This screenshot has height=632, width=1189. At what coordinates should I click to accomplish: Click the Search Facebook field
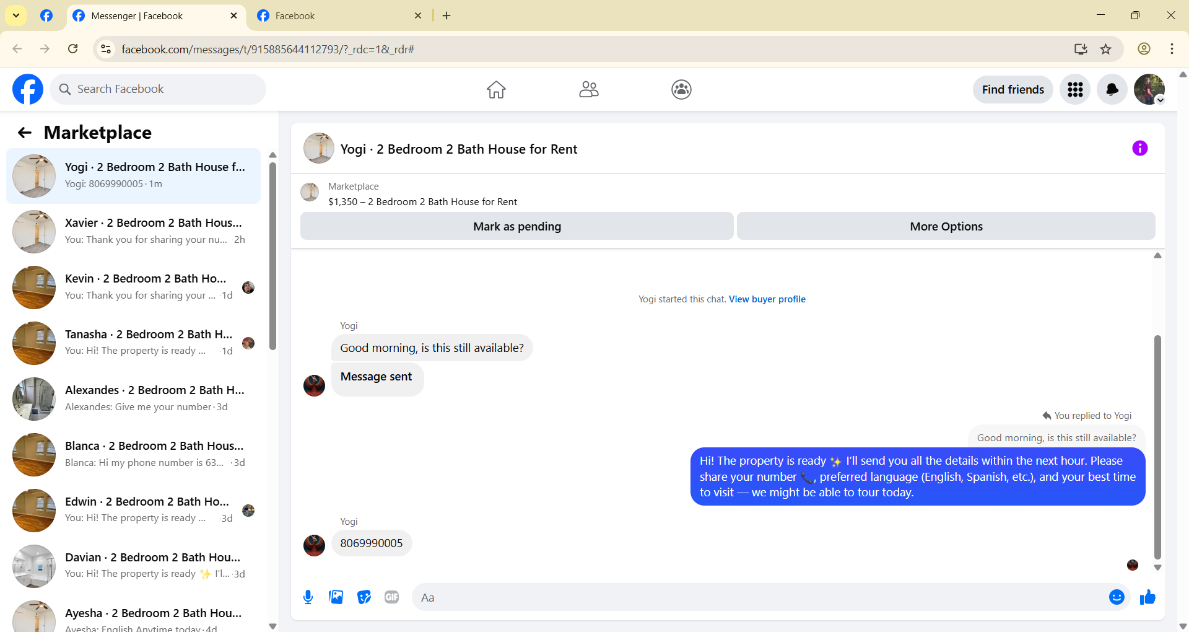coord(158,89)
